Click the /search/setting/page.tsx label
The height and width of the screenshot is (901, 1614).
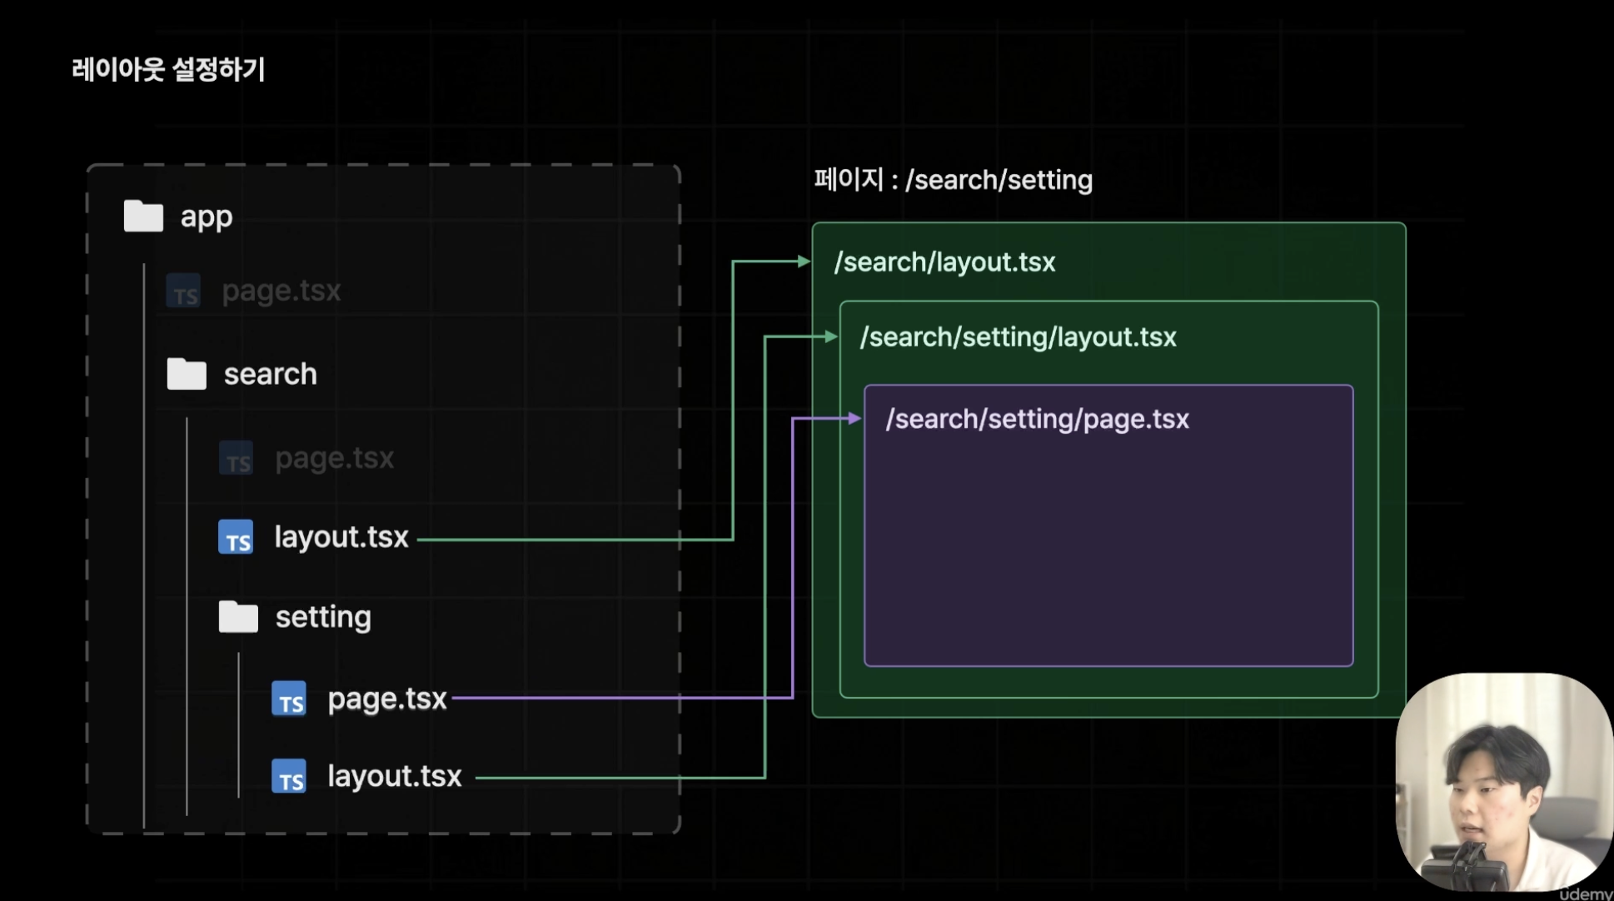[1037, 419]
